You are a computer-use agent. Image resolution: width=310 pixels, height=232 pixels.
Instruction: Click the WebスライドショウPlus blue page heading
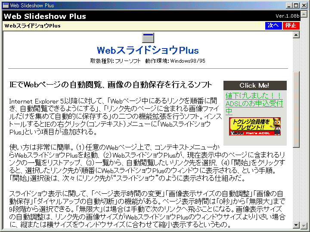point(148,50)
